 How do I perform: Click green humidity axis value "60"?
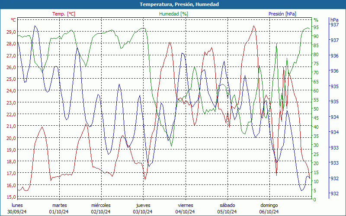316,91
